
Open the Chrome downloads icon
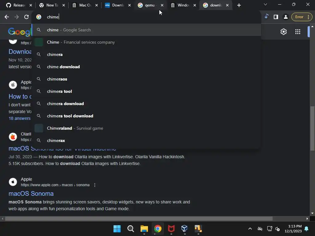pyautogui.click(x=266, y=17)
